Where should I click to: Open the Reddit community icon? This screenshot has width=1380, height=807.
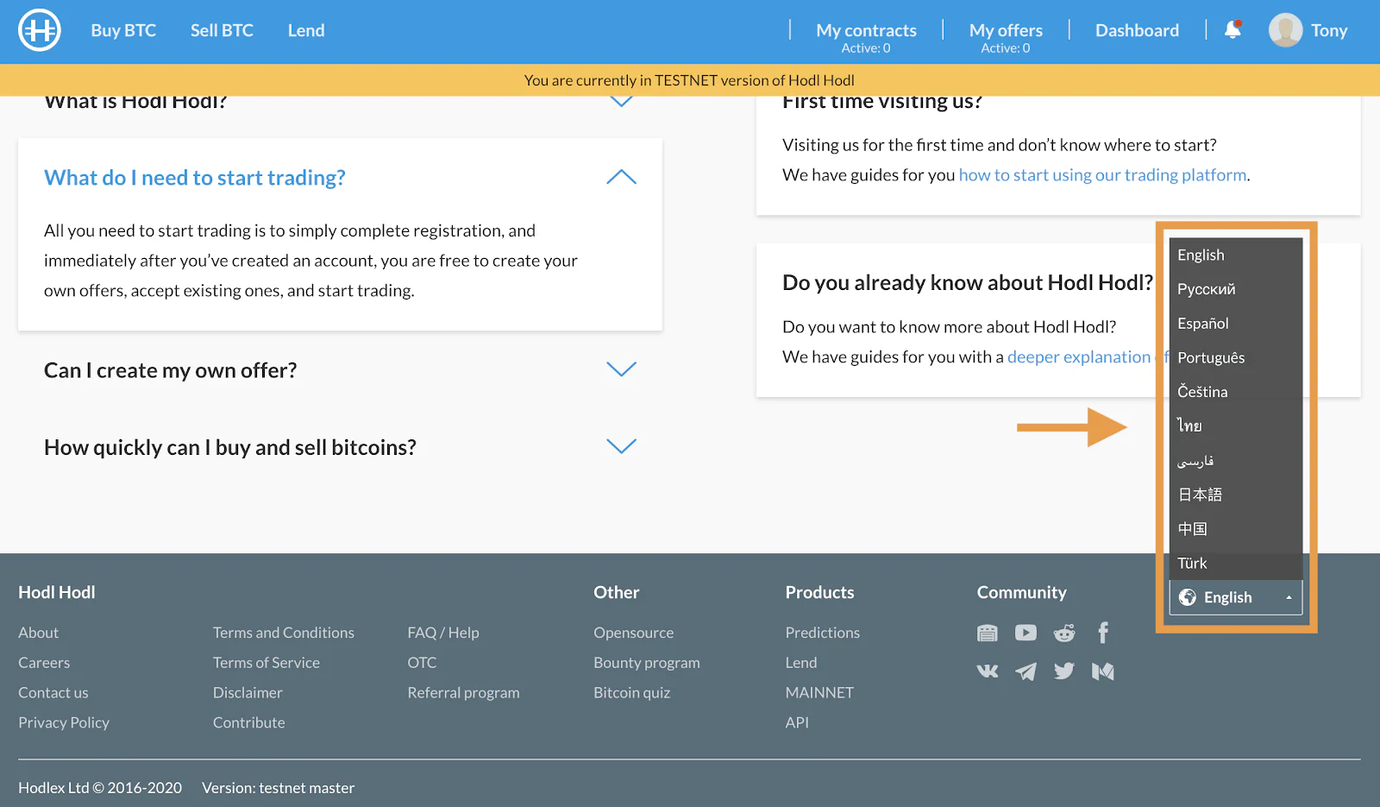coord(1064,633)
